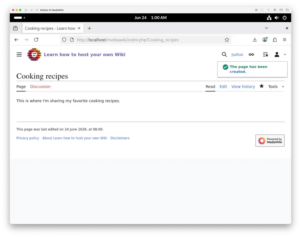
Task: Reload the current page
Action: click(36, 40)
